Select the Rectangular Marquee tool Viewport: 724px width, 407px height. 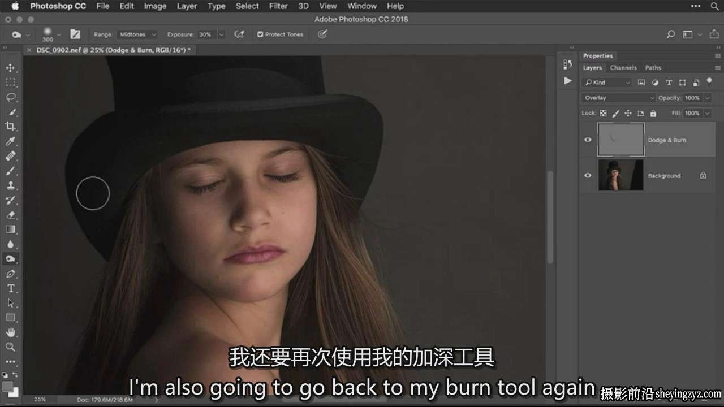[x=10, y=83]
